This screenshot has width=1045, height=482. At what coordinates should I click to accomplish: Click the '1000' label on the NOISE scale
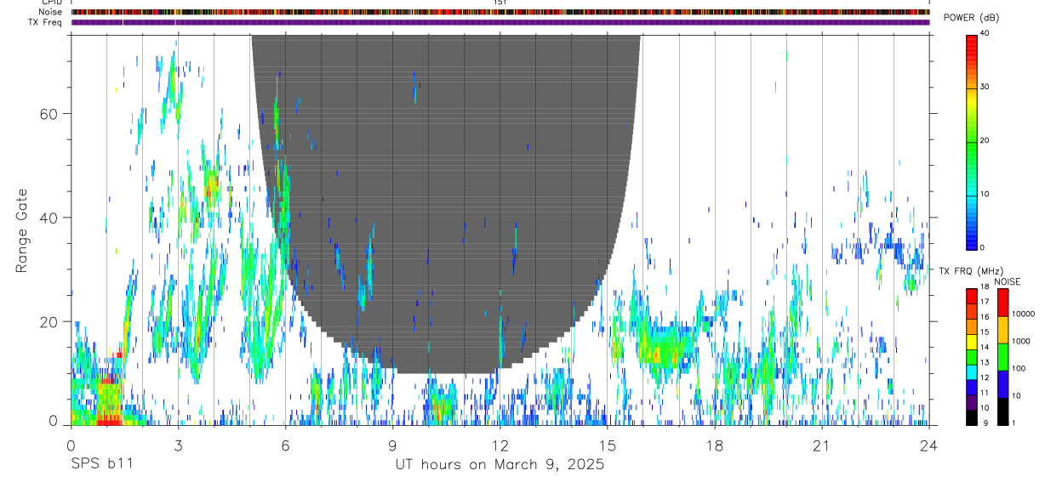coord(1020,341)
